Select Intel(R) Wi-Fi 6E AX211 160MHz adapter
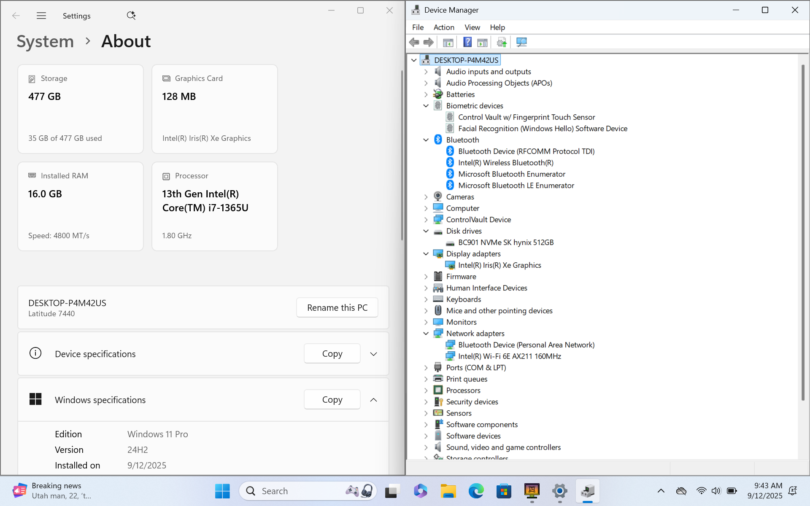810x506 pixels. tap(510, 356)
